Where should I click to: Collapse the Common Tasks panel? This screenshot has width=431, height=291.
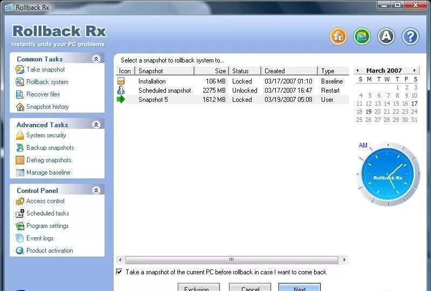[x=96, y=59]
